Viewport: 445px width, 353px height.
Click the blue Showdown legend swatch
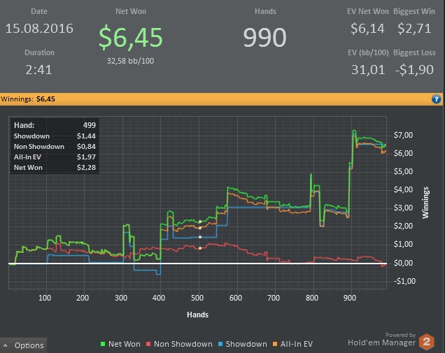(220, 344)
